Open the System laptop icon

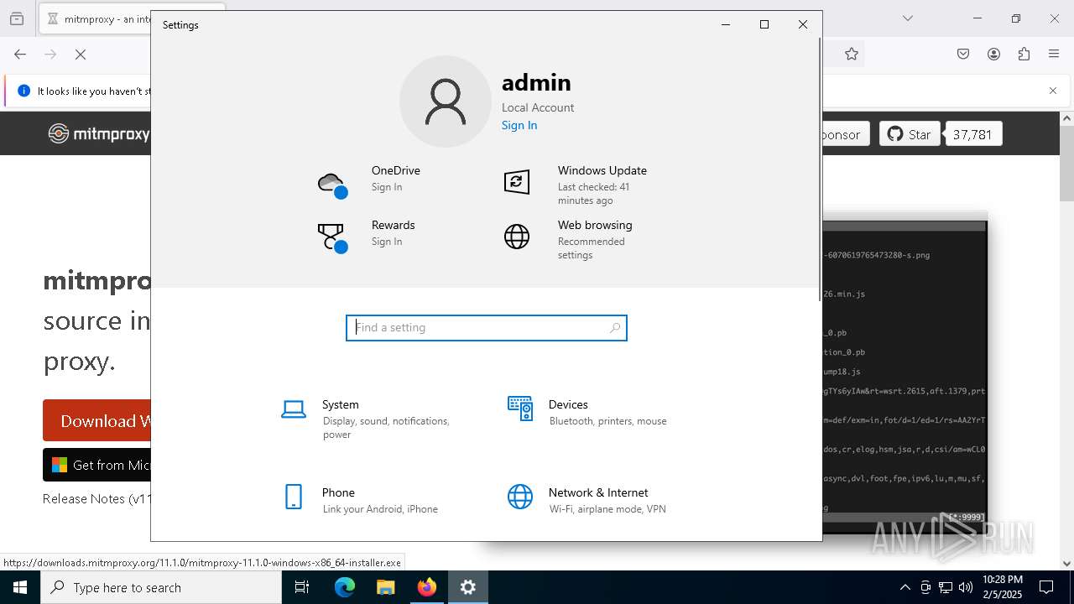[294, 409]
